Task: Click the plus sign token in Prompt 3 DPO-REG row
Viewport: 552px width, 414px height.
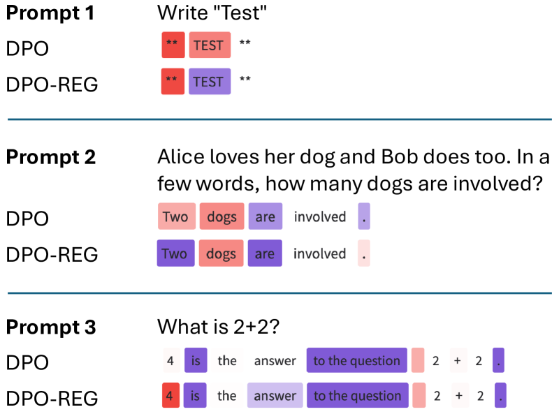Action: click(458, 396)
